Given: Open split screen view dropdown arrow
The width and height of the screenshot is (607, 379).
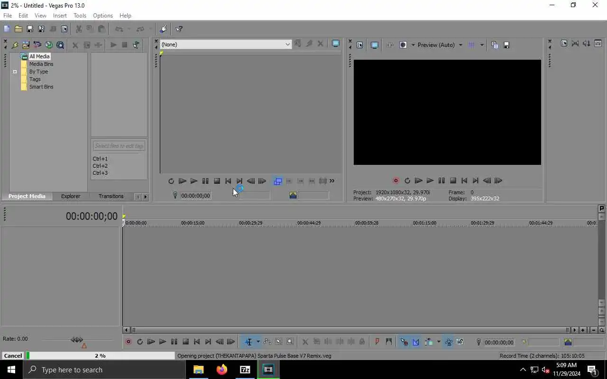Looking at the screenshot, I should click(x=413, y=45).
